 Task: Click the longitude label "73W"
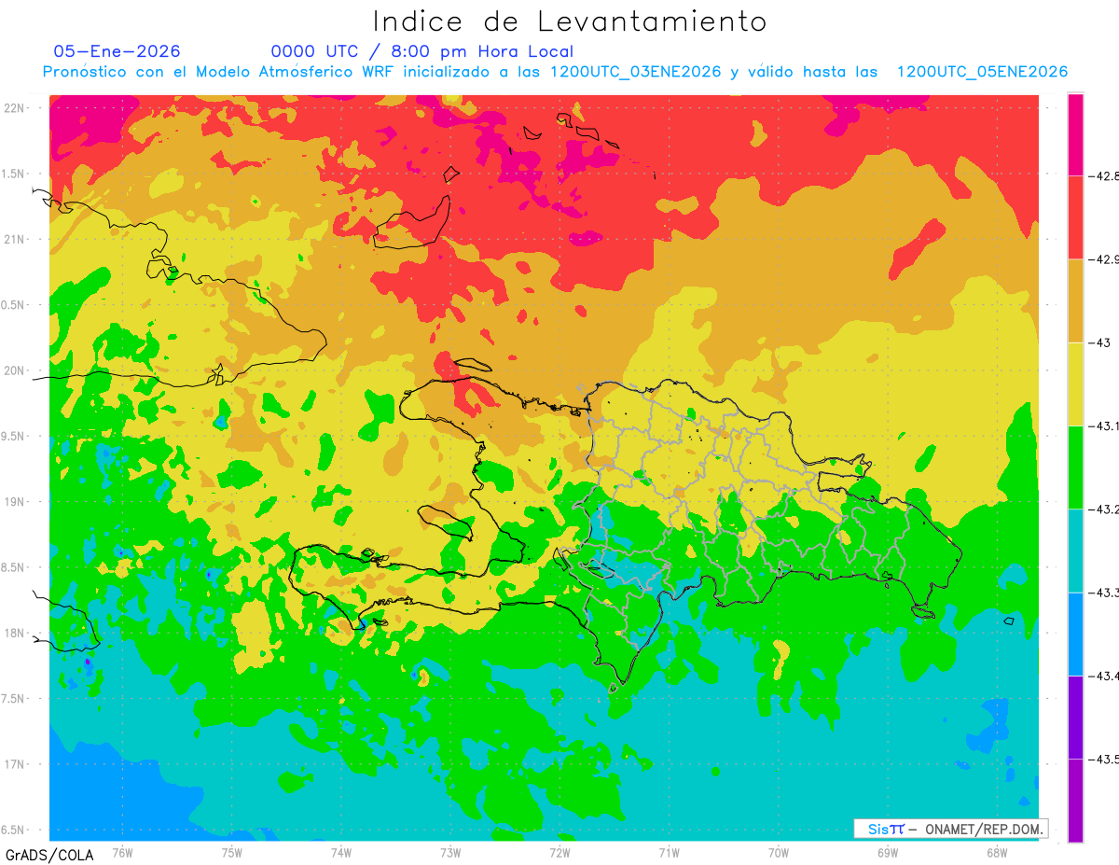point(450,853)
